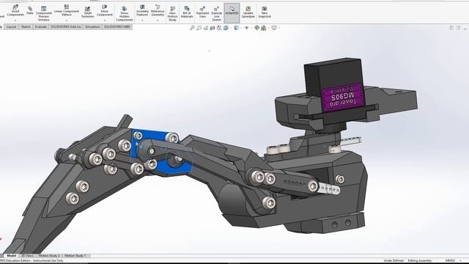Expand the Hide/Show Items dropdown arrow

(251, 28)
